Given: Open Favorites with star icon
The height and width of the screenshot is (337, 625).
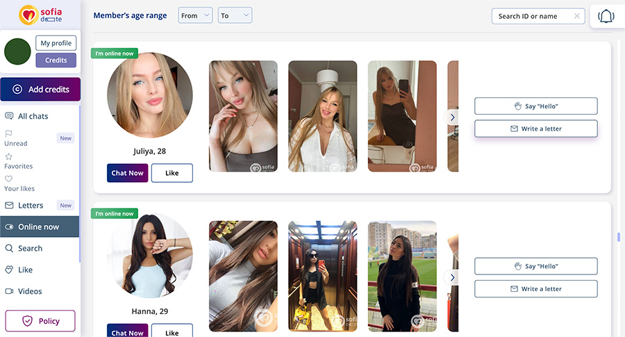Looking at the screenshot, I should (x=9, y=157).
